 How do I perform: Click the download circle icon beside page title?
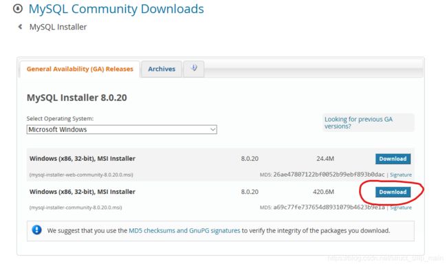point(18,8)
